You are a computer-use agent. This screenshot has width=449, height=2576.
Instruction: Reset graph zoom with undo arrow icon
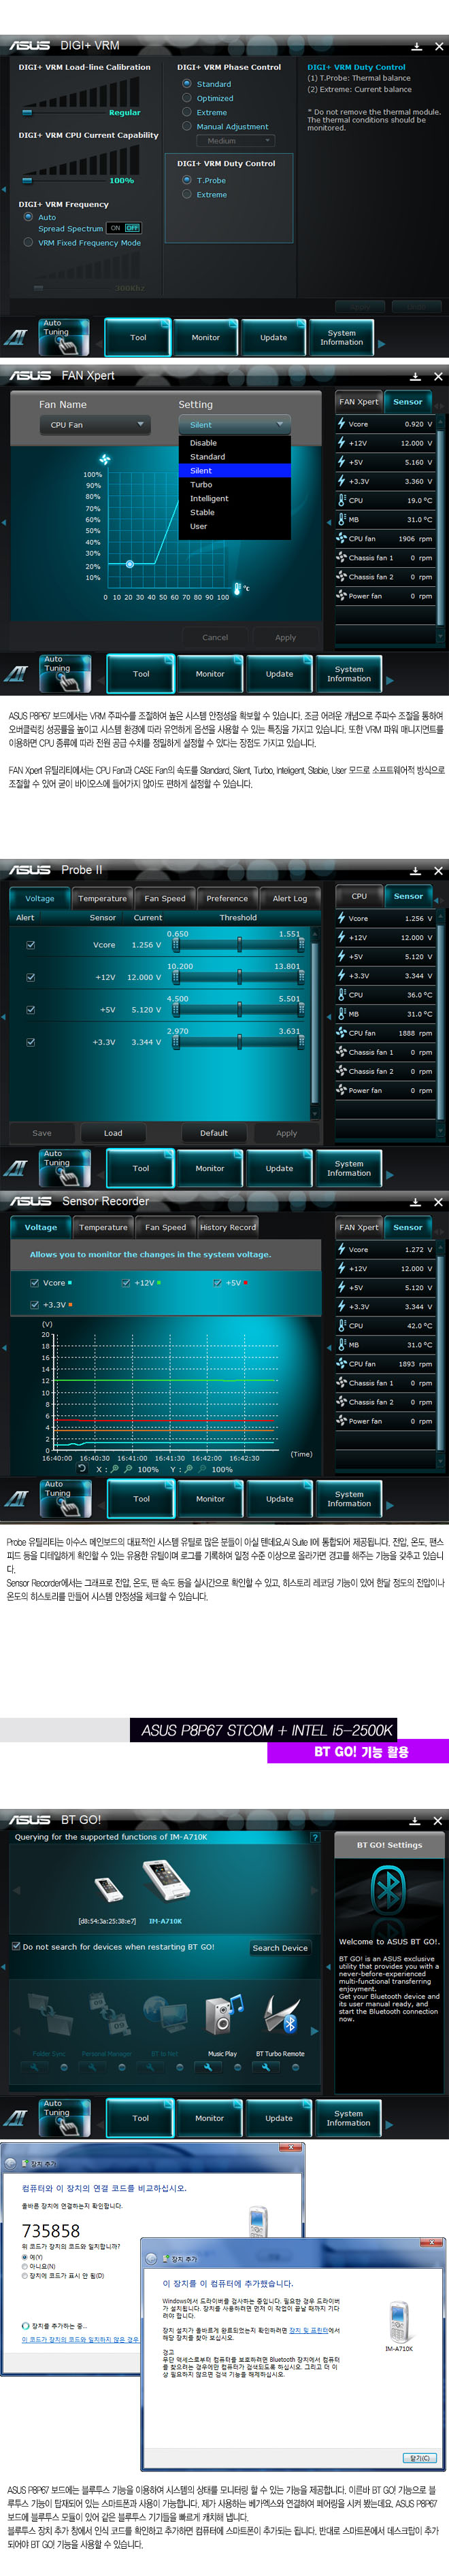tap(82, 1468)
